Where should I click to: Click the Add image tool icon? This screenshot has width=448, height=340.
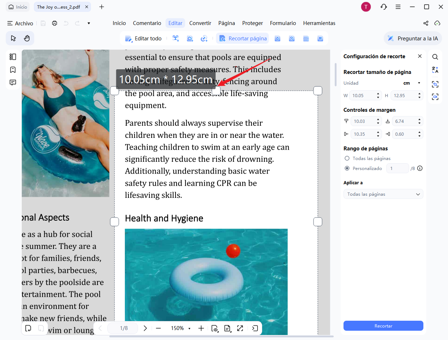tap(190, 39)
